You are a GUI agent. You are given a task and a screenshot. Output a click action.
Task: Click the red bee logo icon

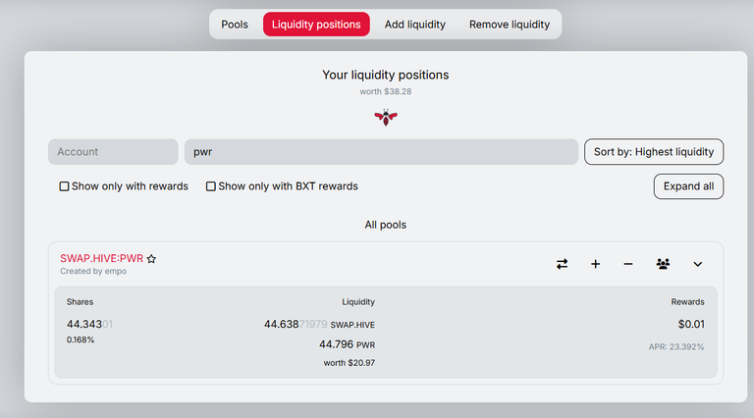(x=386, y=117)
